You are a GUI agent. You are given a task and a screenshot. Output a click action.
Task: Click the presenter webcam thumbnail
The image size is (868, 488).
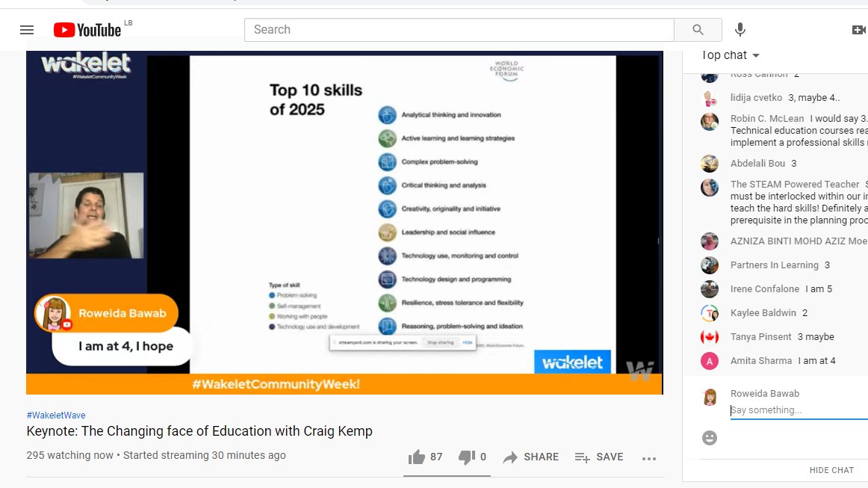(87, 215)
